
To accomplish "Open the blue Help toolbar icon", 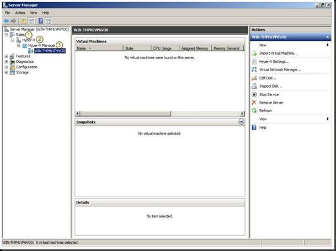I will click(x=41, y=21).
